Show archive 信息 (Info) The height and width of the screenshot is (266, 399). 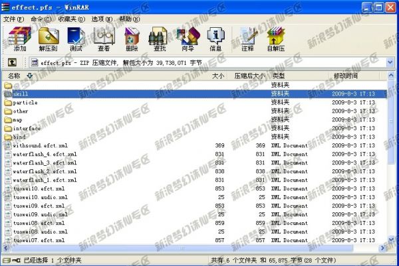(215, 39)
